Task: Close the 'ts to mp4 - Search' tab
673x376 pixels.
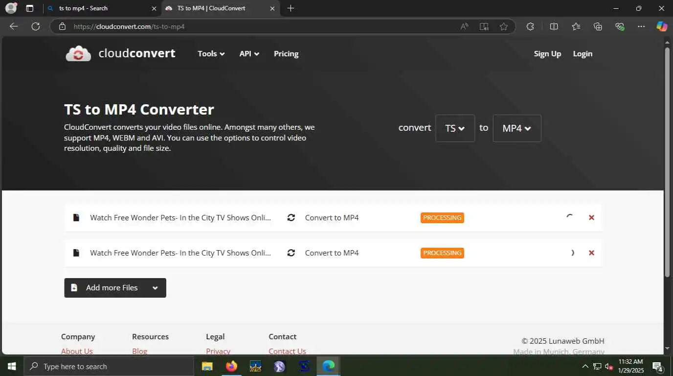Action: [154, 8]
